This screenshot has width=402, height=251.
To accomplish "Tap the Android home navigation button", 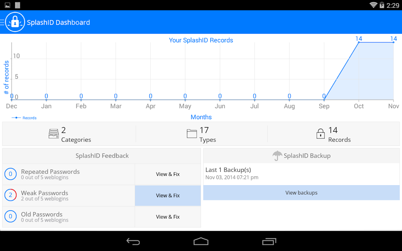I will (x=201, y=242).
